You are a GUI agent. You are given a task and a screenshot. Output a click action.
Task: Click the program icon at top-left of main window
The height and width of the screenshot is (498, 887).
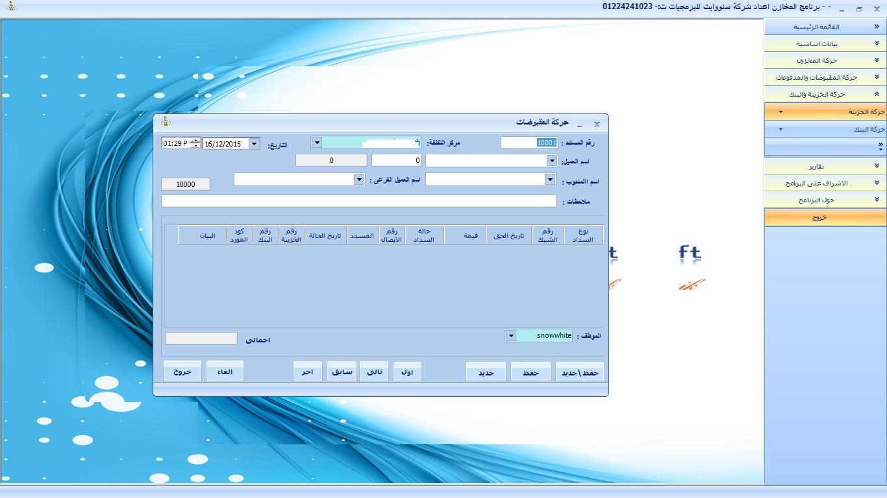[x=11, y=6]
